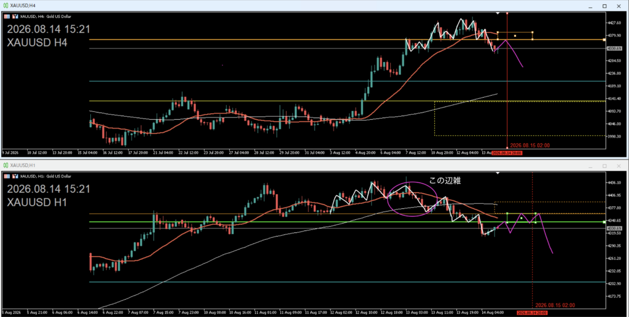Click the 4348.65 price scale label
Viewport: 629px width, 317px height.
(614, 221)
